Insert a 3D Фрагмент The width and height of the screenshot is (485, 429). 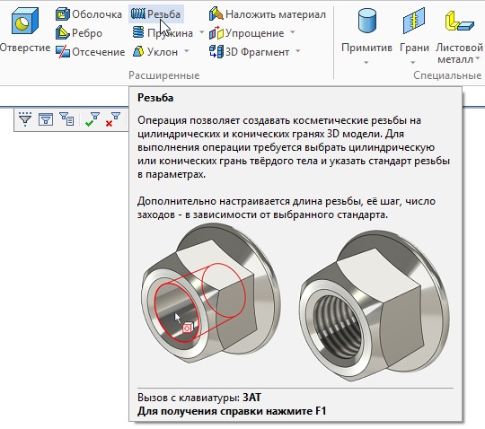(250, 52)
